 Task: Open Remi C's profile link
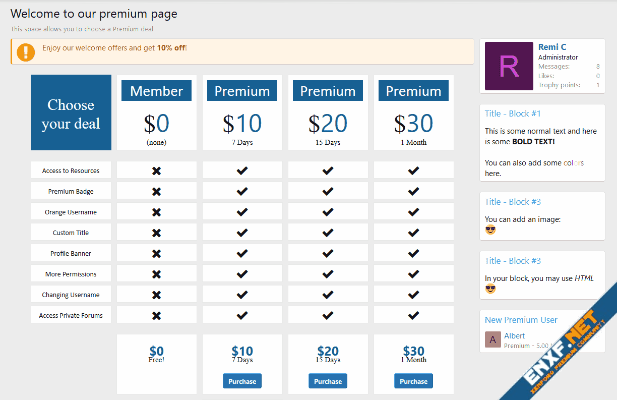pos(552,47)
